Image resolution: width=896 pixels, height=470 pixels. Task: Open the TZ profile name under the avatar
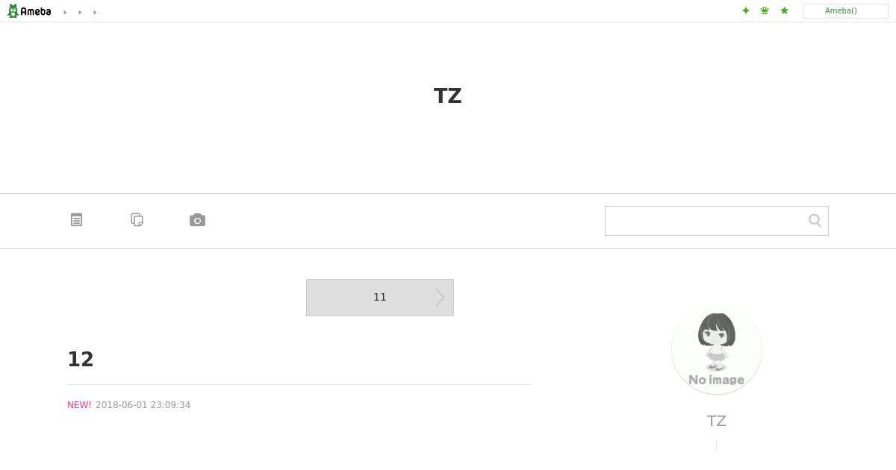pos(717,421)
